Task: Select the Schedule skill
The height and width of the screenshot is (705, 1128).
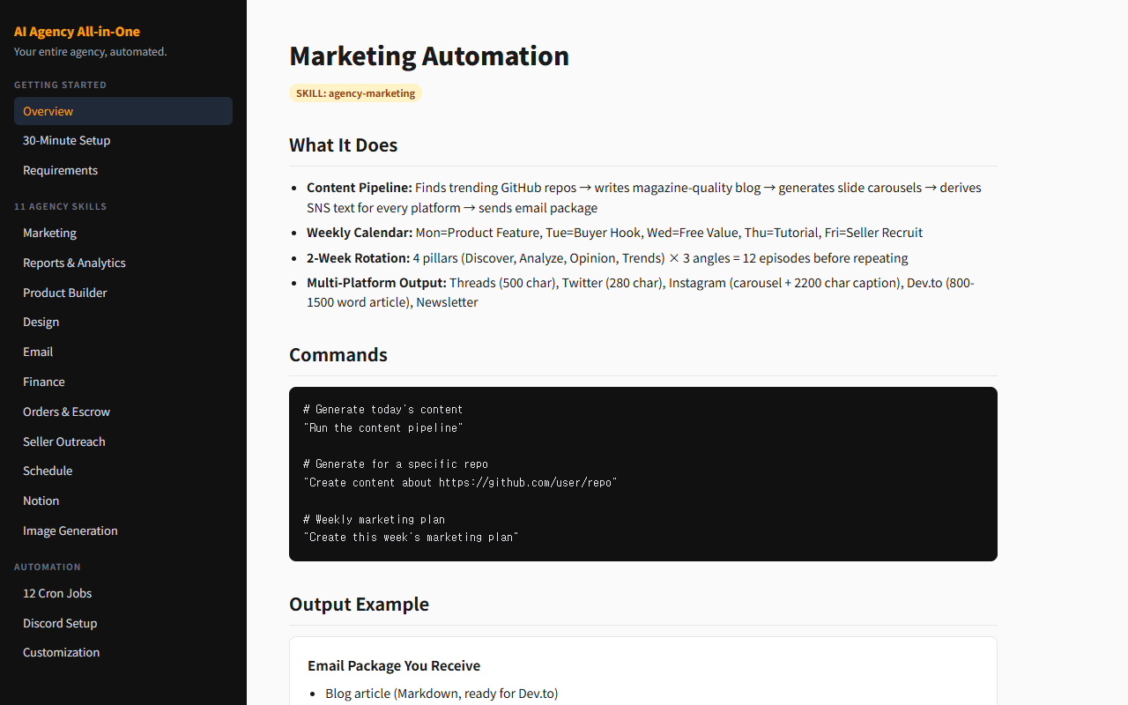Action: click(48, 471)
